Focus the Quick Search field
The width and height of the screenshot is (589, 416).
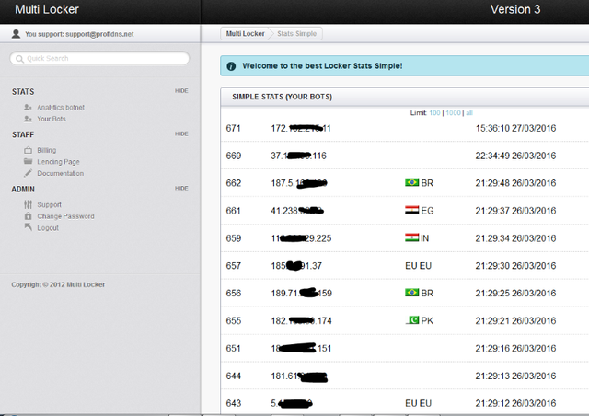[99, 59]
